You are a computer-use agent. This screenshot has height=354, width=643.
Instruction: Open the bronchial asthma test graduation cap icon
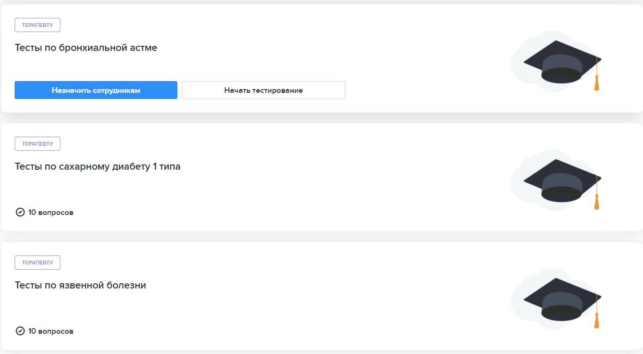coord(561,62)
